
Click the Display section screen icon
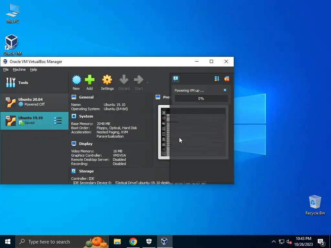tap(74, 143)
